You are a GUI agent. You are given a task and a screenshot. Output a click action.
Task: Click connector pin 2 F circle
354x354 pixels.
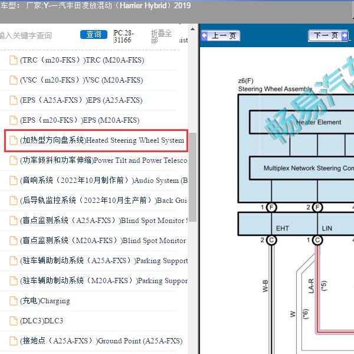pos(317,207)
